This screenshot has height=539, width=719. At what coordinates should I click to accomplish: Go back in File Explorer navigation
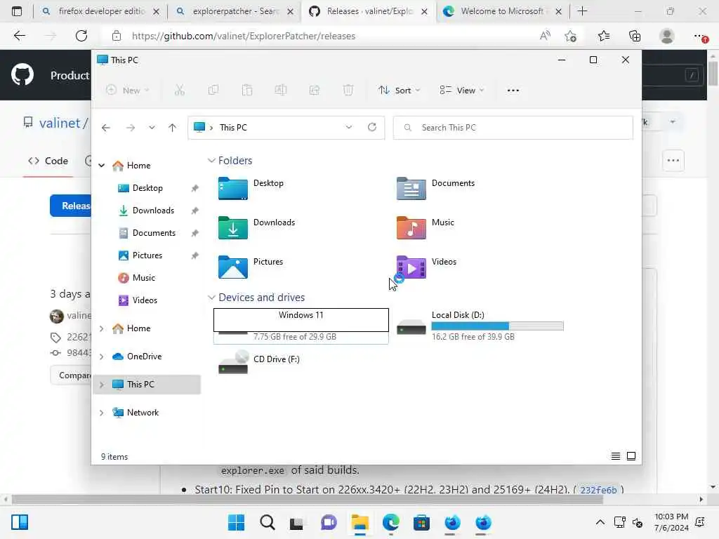[106, 128]
